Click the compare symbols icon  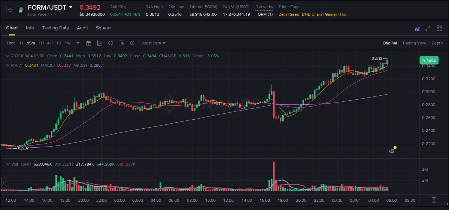pyautogui.click(x=111, y=43)
